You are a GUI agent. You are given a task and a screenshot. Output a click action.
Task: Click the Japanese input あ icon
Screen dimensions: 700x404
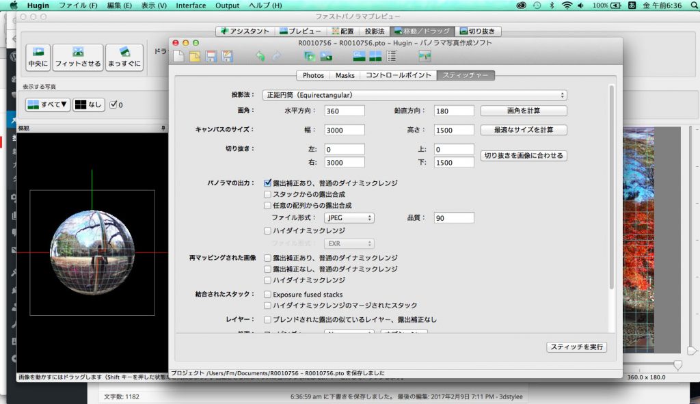tap(632, 5)
